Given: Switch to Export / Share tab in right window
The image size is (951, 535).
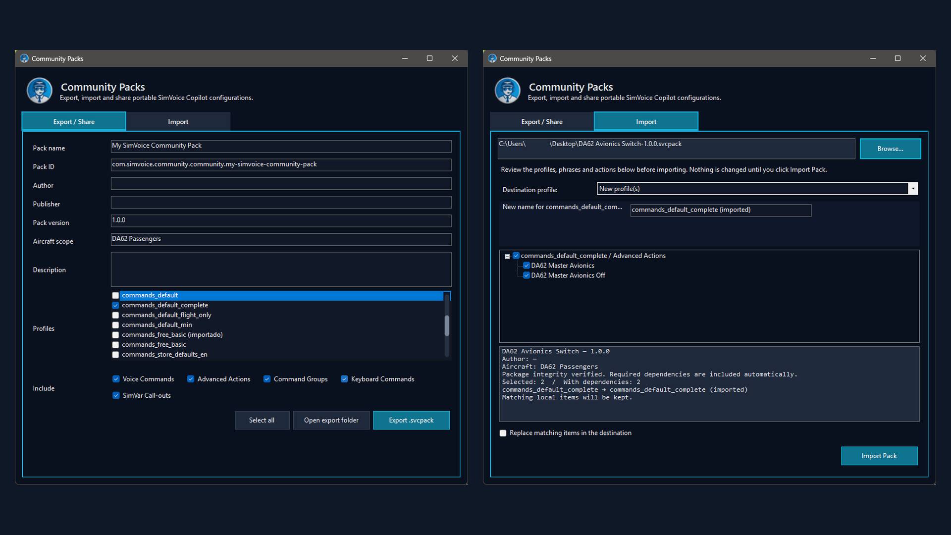Looking at the screenshot, I should [542, 121].
